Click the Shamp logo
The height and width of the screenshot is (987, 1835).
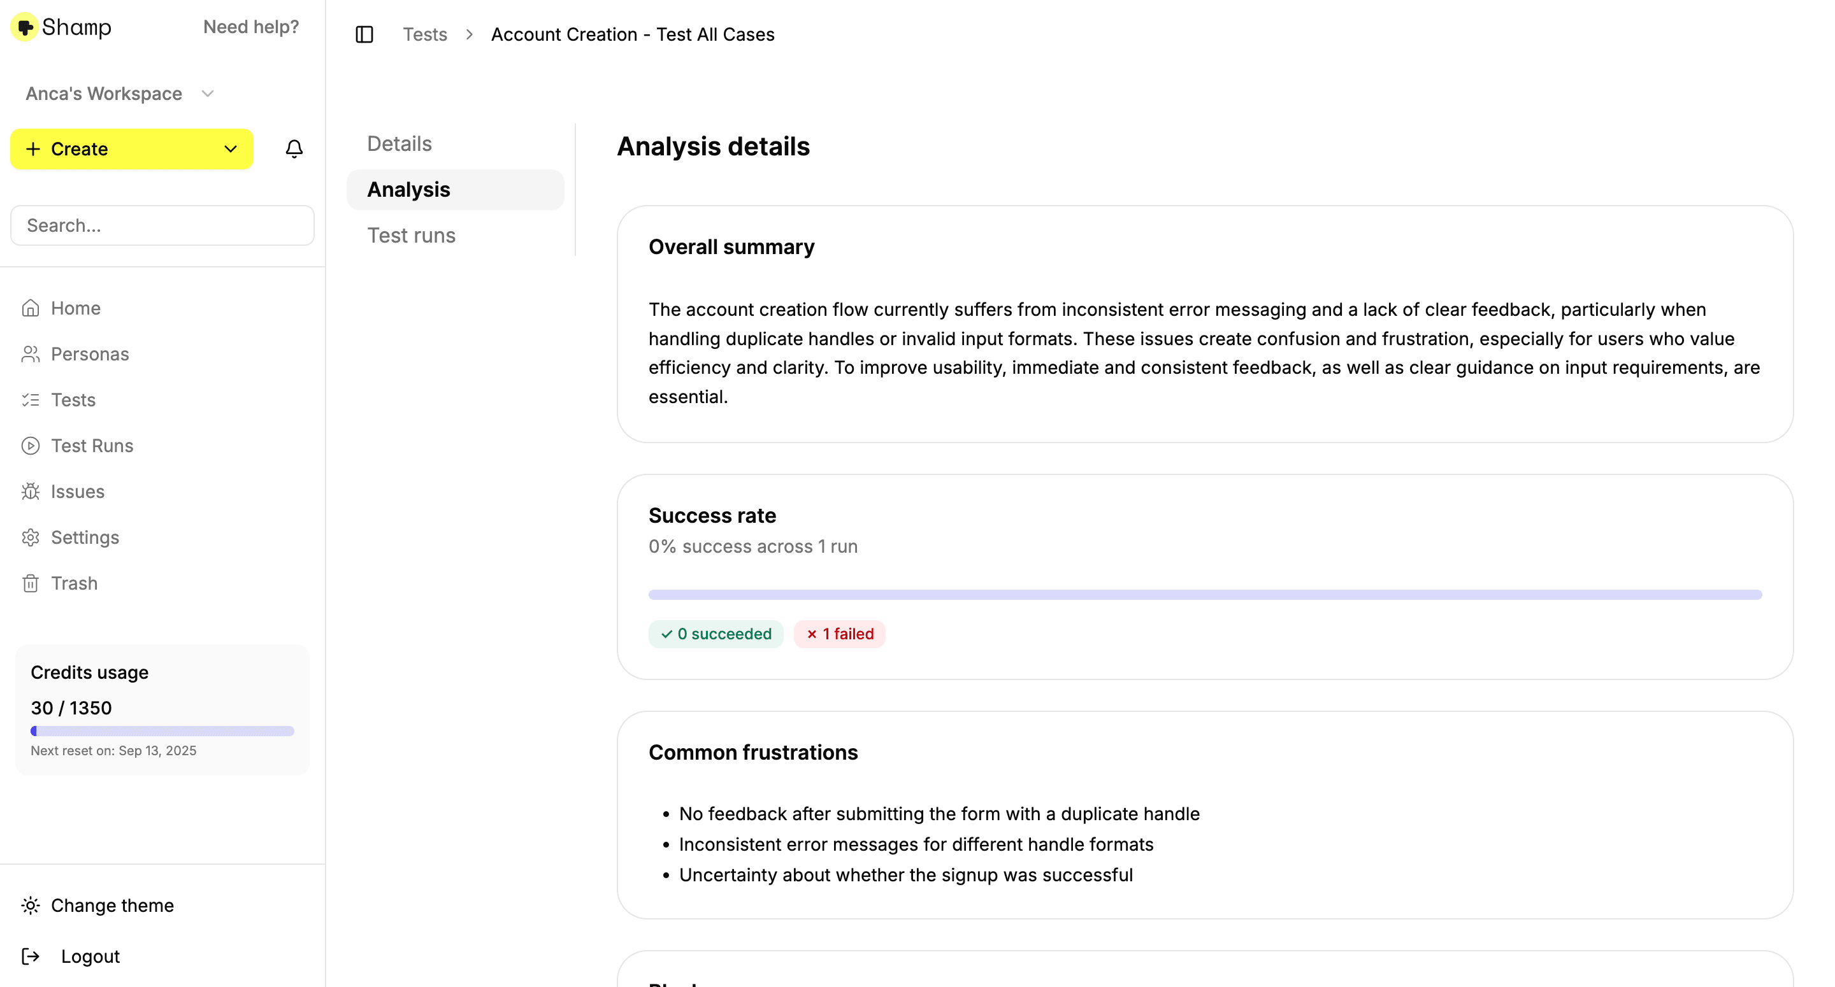[61, 27]
